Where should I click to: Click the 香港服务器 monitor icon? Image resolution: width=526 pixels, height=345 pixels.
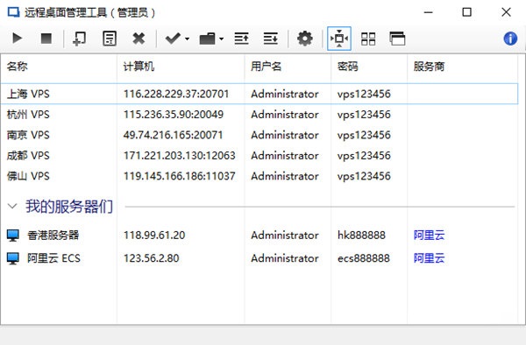click(13, 236)
